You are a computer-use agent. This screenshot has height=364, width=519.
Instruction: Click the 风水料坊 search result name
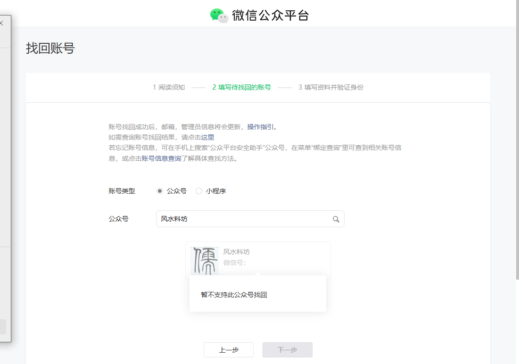click(x=236, y=252)
